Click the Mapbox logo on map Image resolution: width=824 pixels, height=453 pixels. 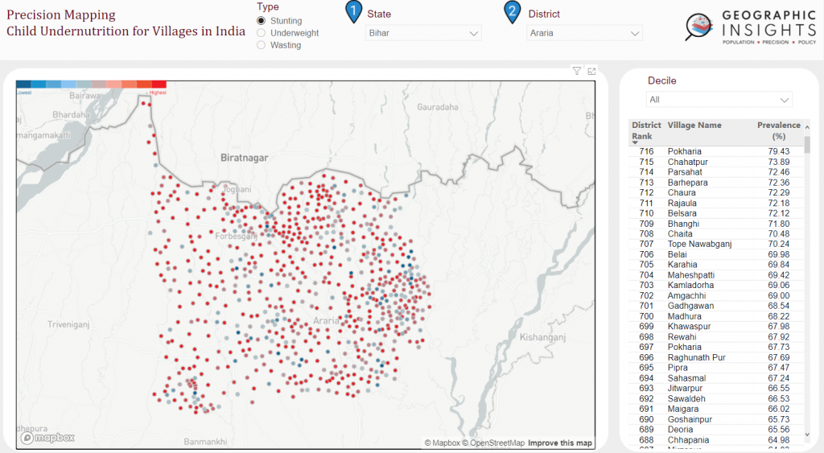[48, 438]
